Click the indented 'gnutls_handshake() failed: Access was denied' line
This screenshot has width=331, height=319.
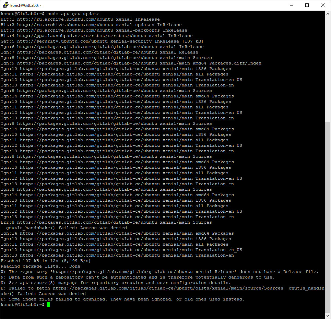point(67,228)
